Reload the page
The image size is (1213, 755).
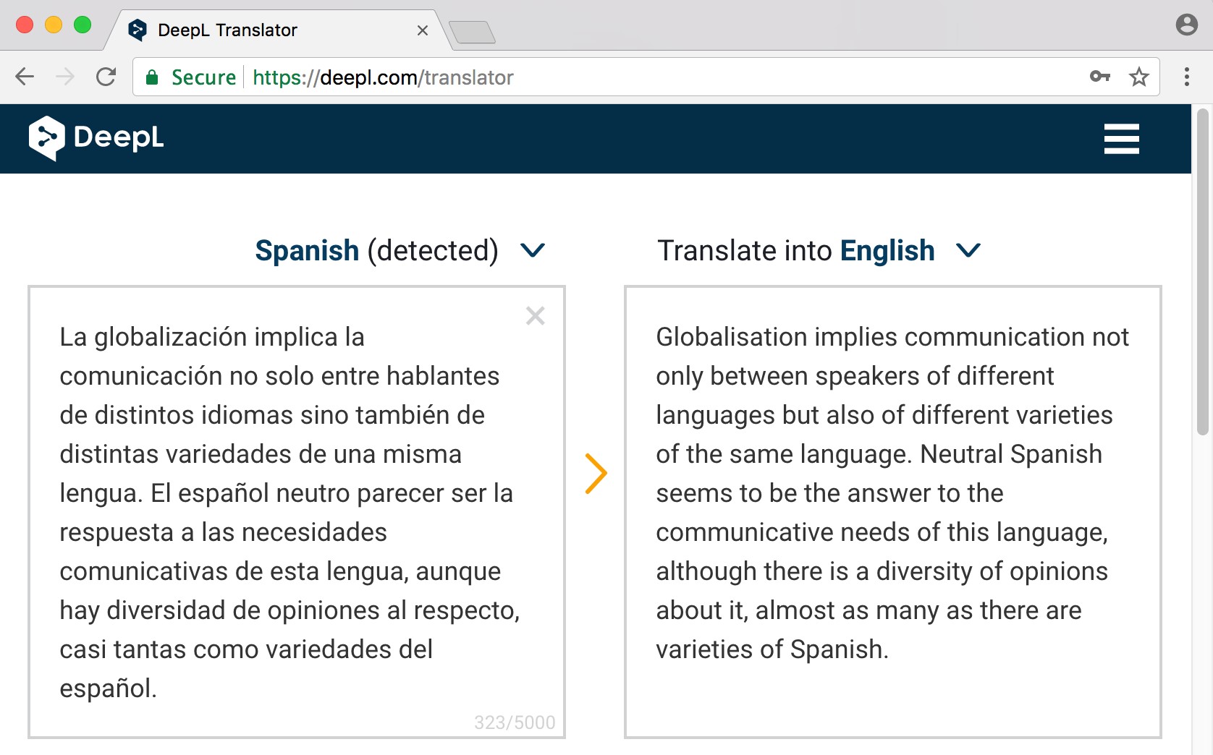point(106,77)
